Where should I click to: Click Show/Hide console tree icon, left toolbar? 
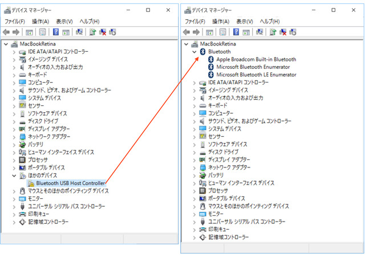(x=29, y=32)
